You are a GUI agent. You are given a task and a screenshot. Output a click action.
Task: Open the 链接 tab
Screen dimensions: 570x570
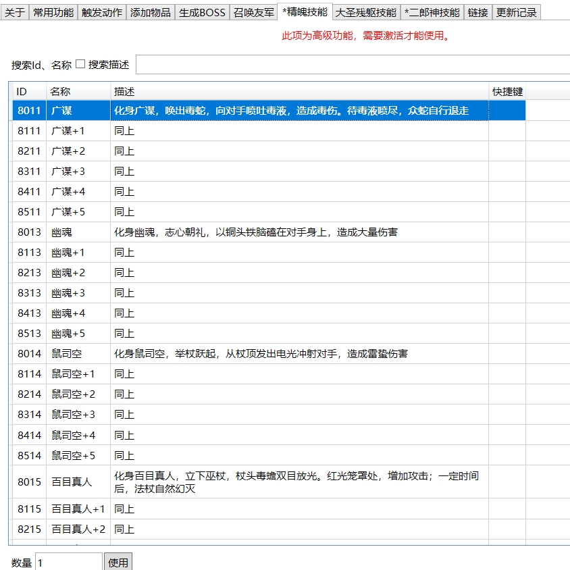click(x=478, y=12)
